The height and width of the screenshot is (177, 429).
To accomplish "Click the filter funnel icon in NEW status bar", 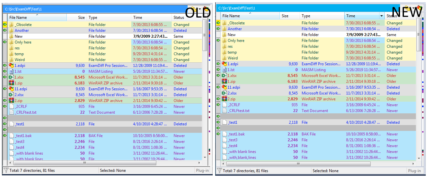I will coord(219,171).
